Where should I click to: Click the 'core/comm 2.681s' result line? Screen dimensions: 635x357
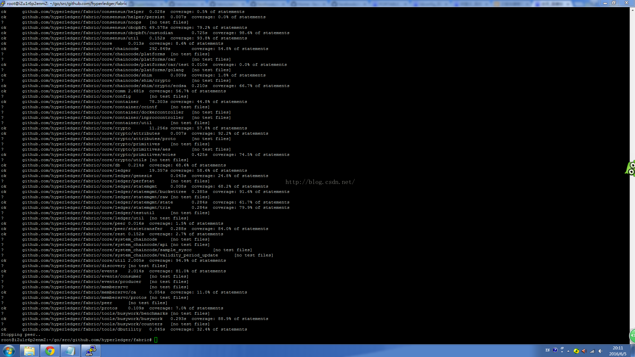click(113, 91)
